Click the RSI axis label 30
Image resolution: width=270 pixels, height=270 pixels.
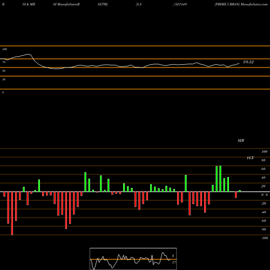(4, 79)
